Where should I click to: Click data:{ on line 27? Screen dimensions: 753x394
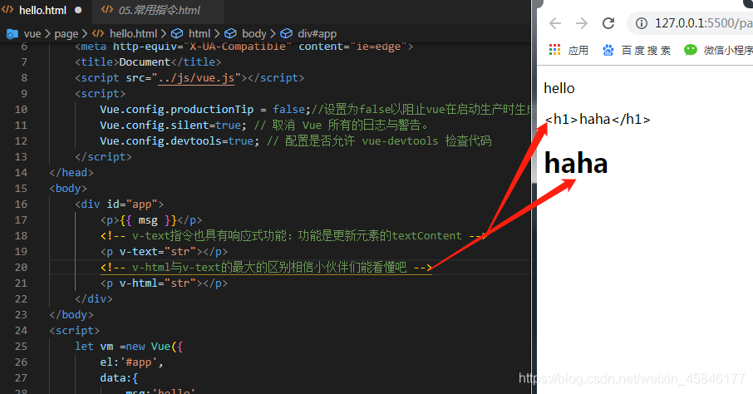click(119, 378)
